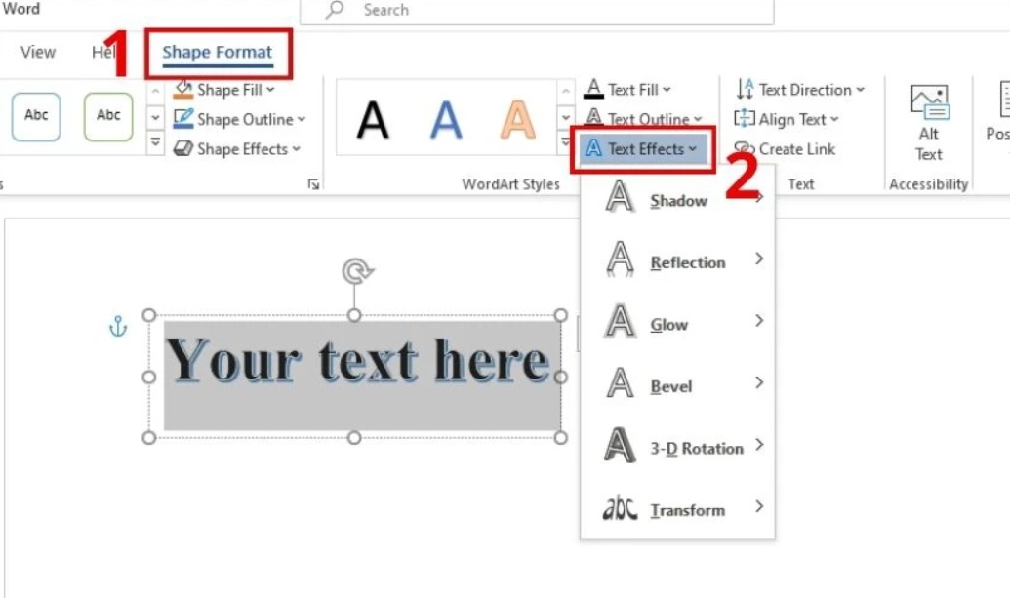Viewport: 1010px width, 598px height.
Task: Click the Shape Outline pen icon
Action: pyautogui.click(x=183, y=119)
